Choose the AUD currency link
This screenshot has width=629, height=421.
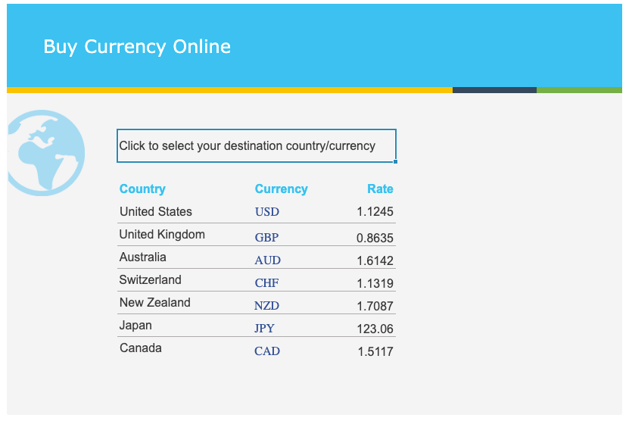[267, 260]
